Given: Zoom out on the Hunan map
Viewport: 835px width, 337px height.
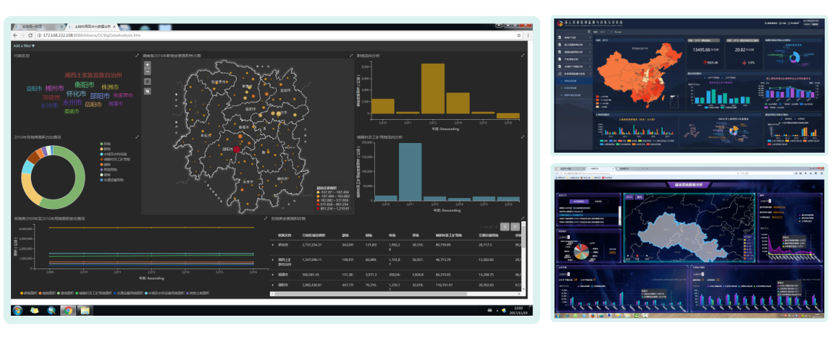Looking at the screenshot, I should coord(148,71).
